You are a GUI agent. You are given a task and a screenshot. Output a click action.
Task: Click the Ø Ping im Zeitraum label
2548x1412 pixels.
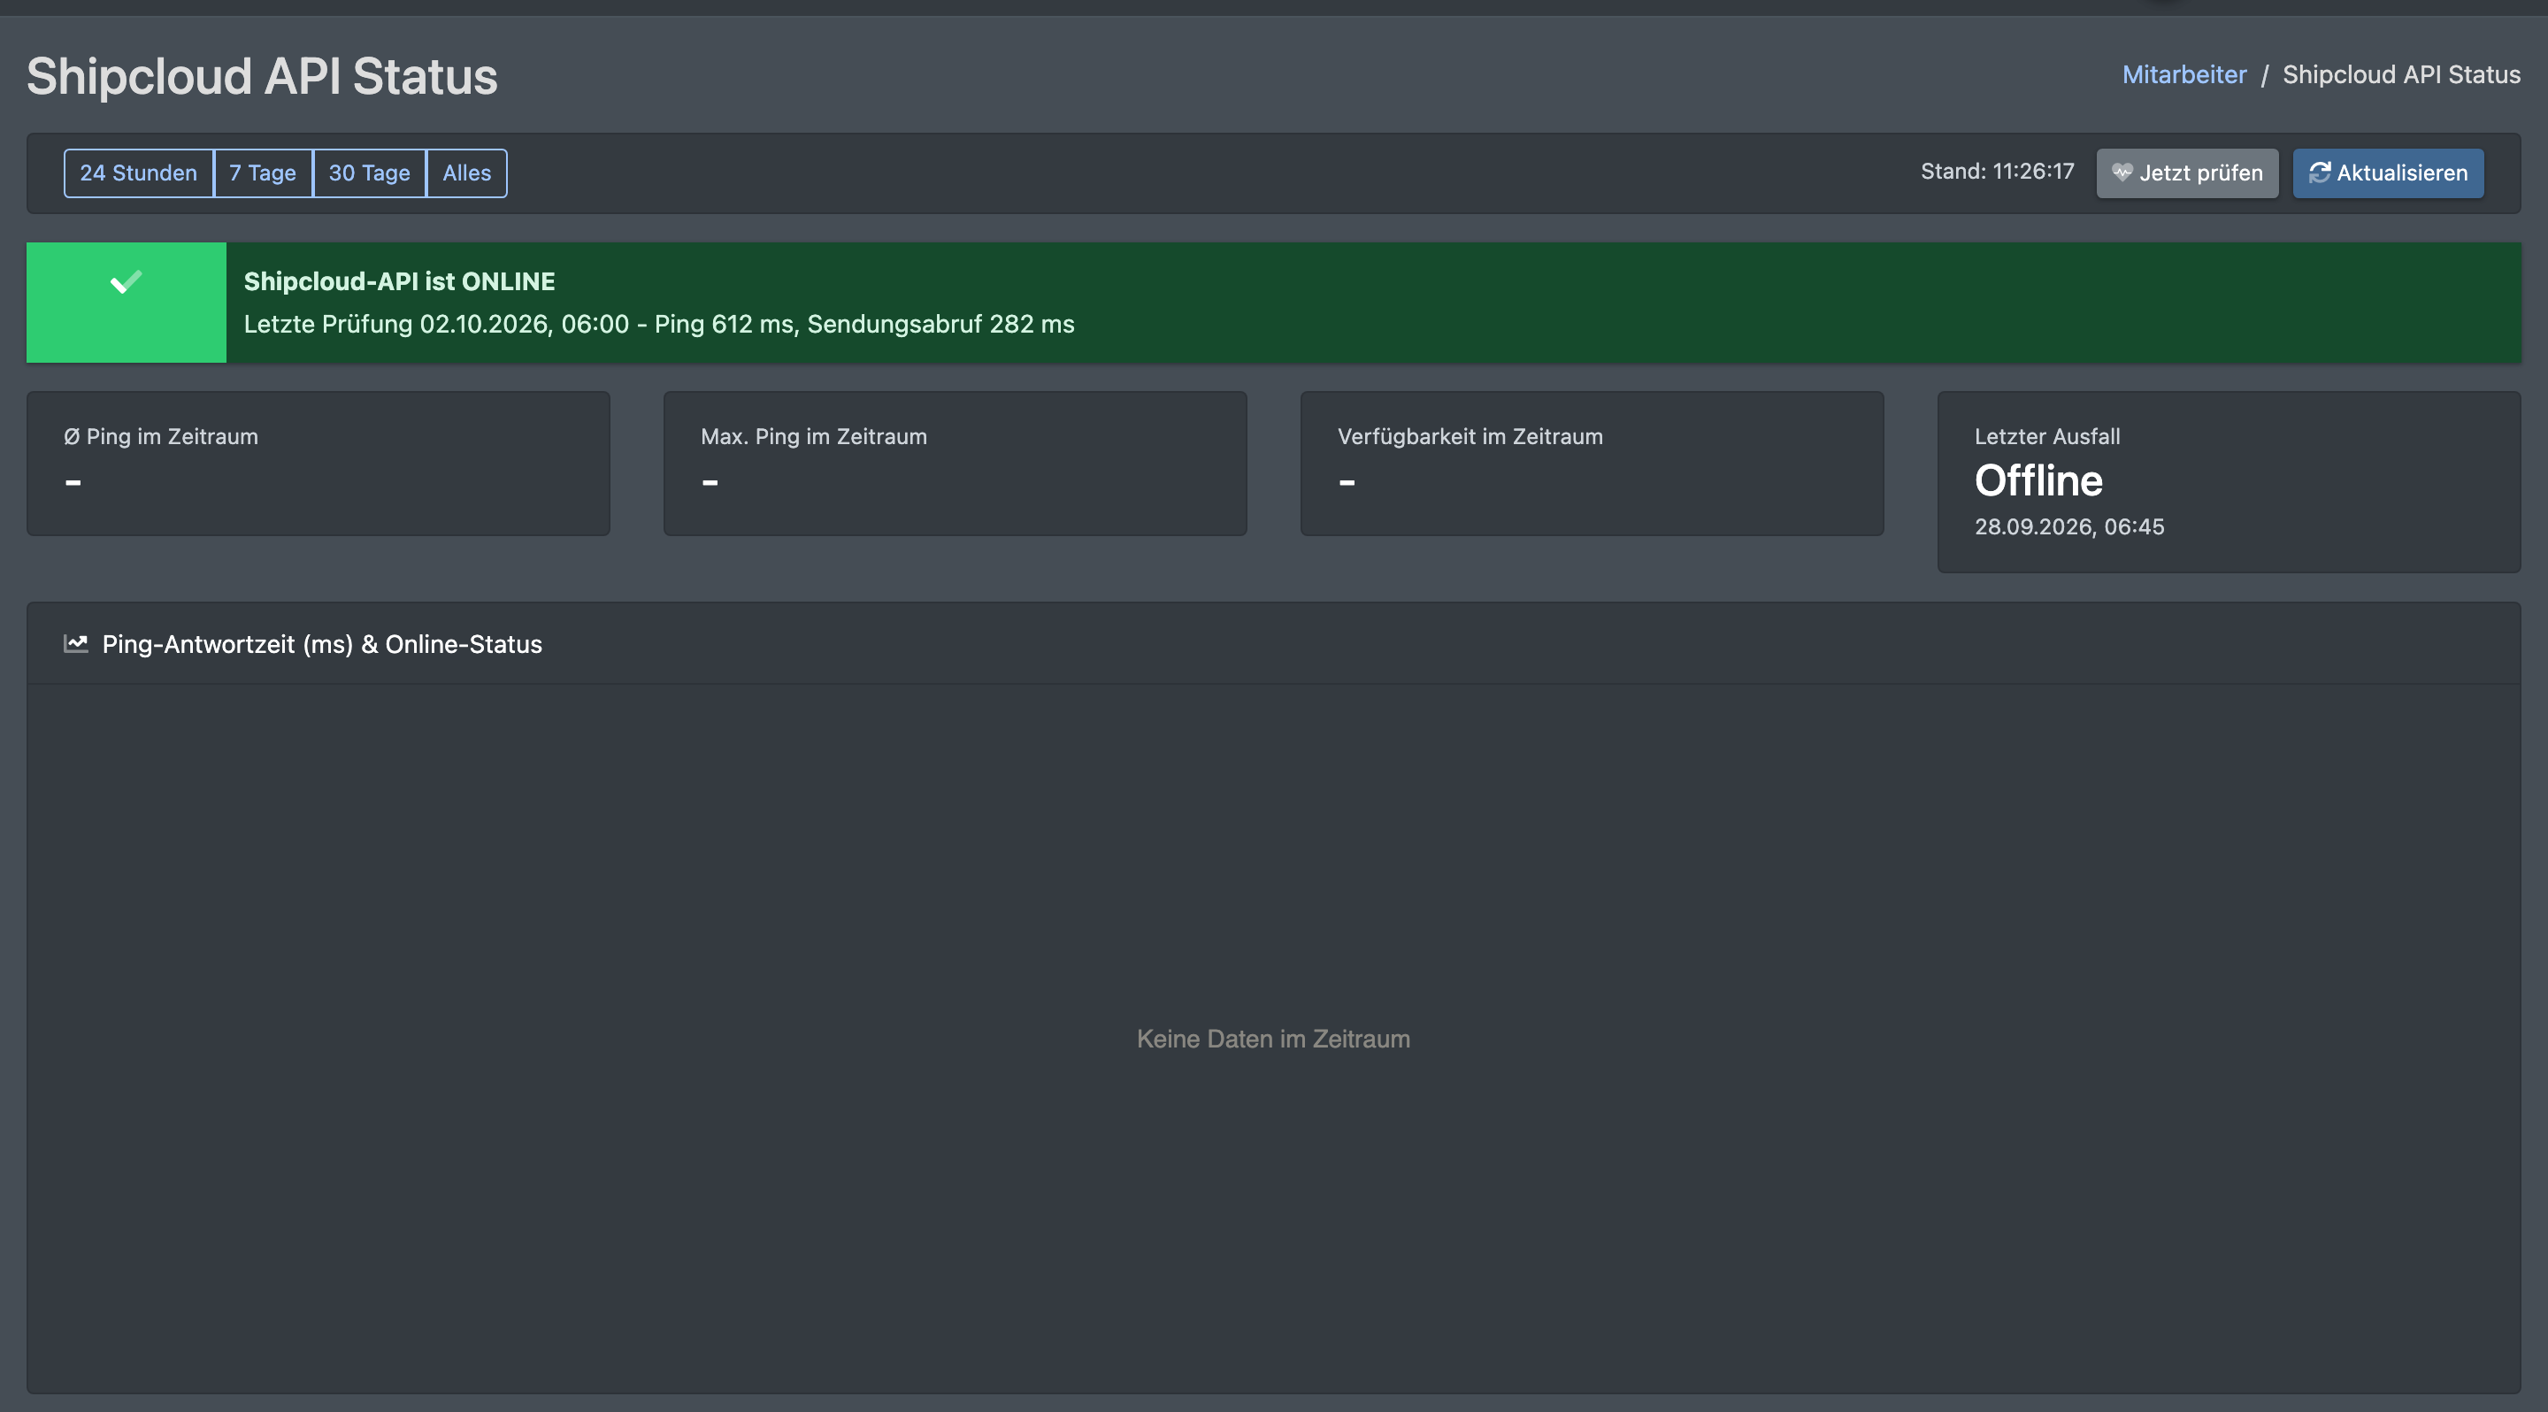pyautogui.click(x=161, y=436)
